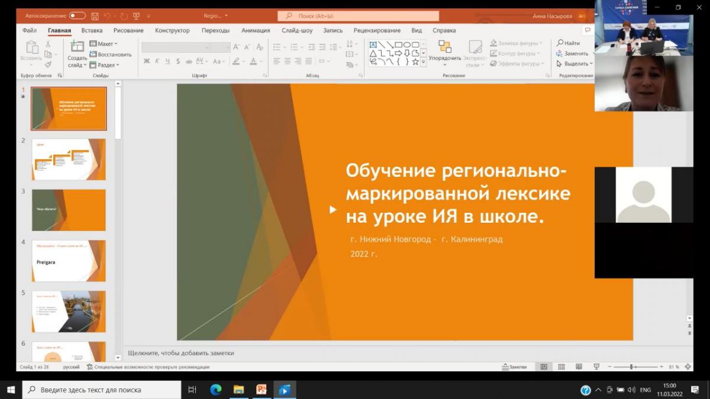
Task: Toggle underline formatting Ч
Action: 167,61
